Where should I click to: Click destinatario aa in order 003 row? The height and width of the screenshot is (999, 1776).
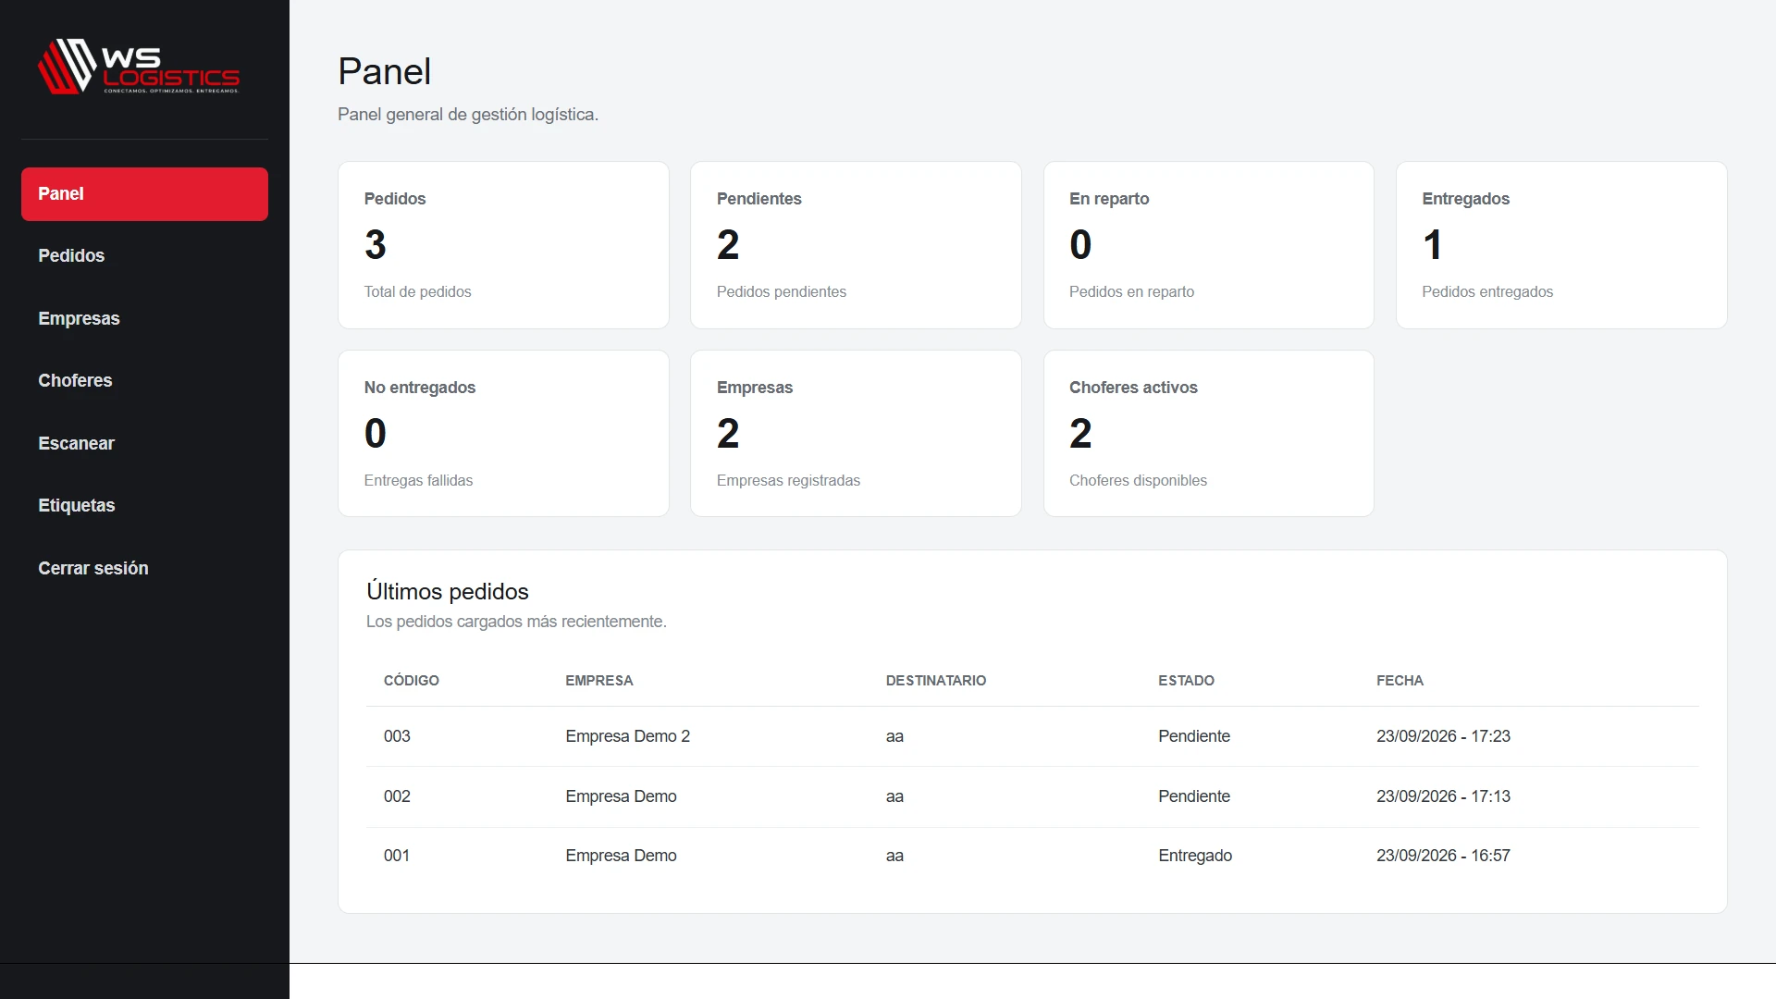coord(894,737)
